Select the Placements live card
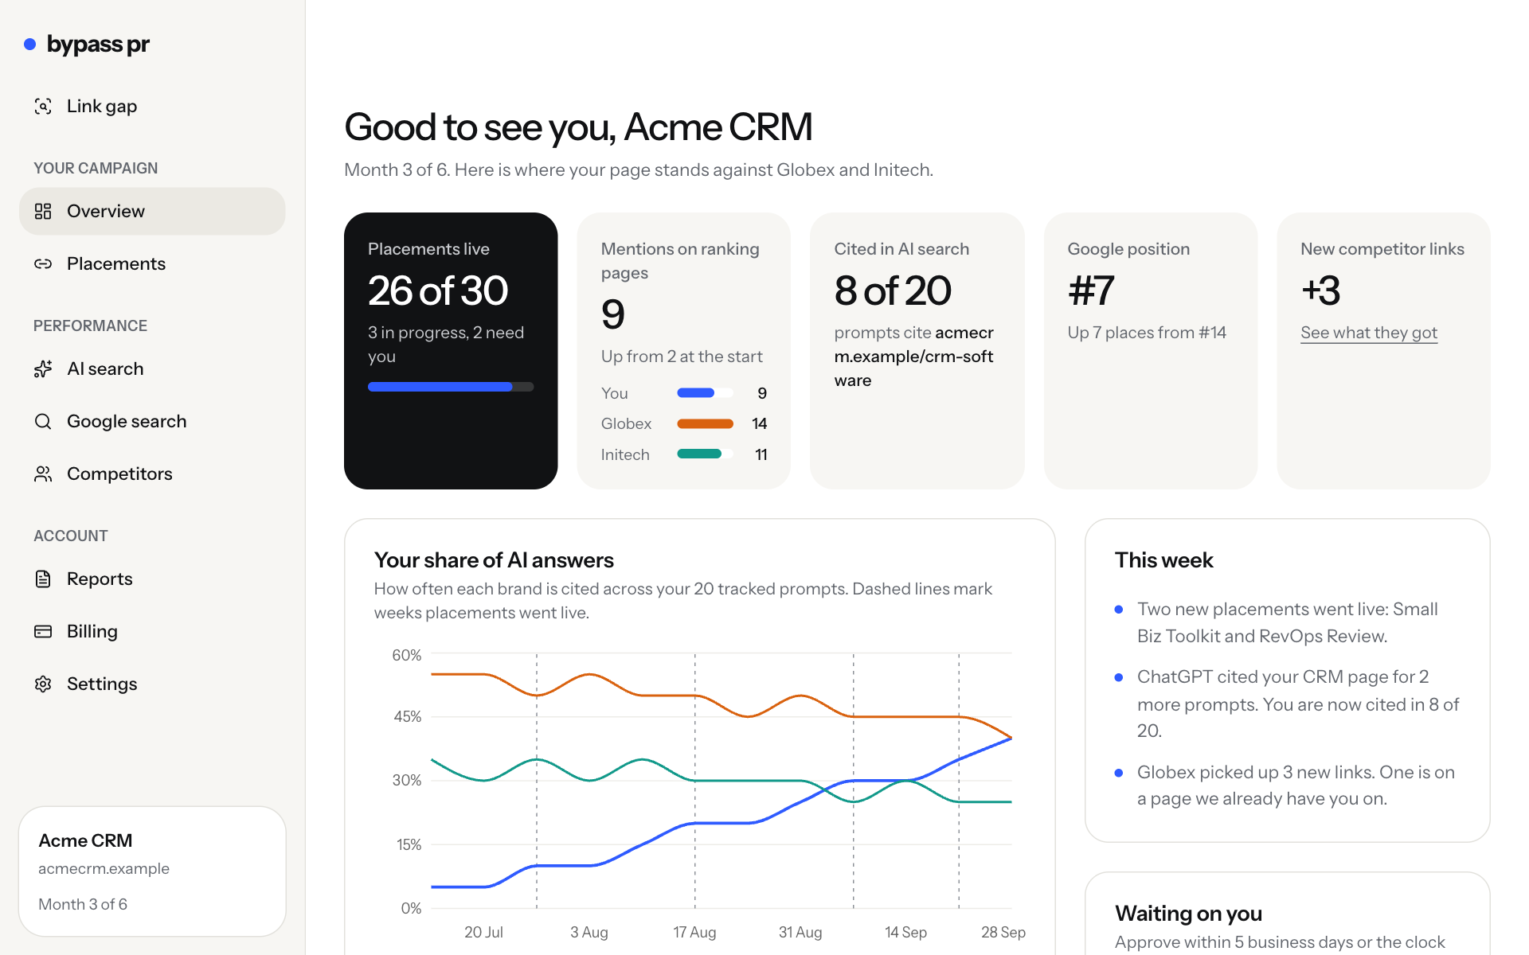The height and width of the screenshot is (955, 1529). 451,351
